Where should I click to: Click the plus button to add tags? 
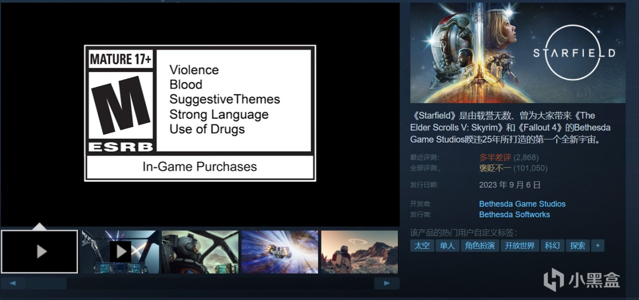pyautogui.click(x=598, y=246)
